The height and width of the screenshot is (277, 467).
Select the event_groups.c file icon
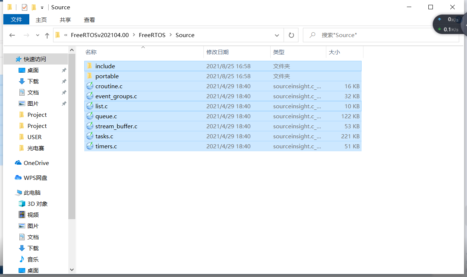[90, 96]
